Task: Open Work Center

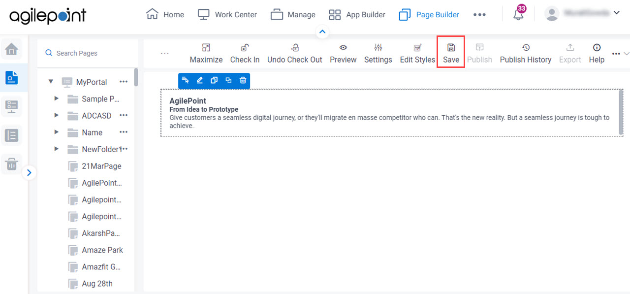Action: pyautogui.click(x=227, y=14)
